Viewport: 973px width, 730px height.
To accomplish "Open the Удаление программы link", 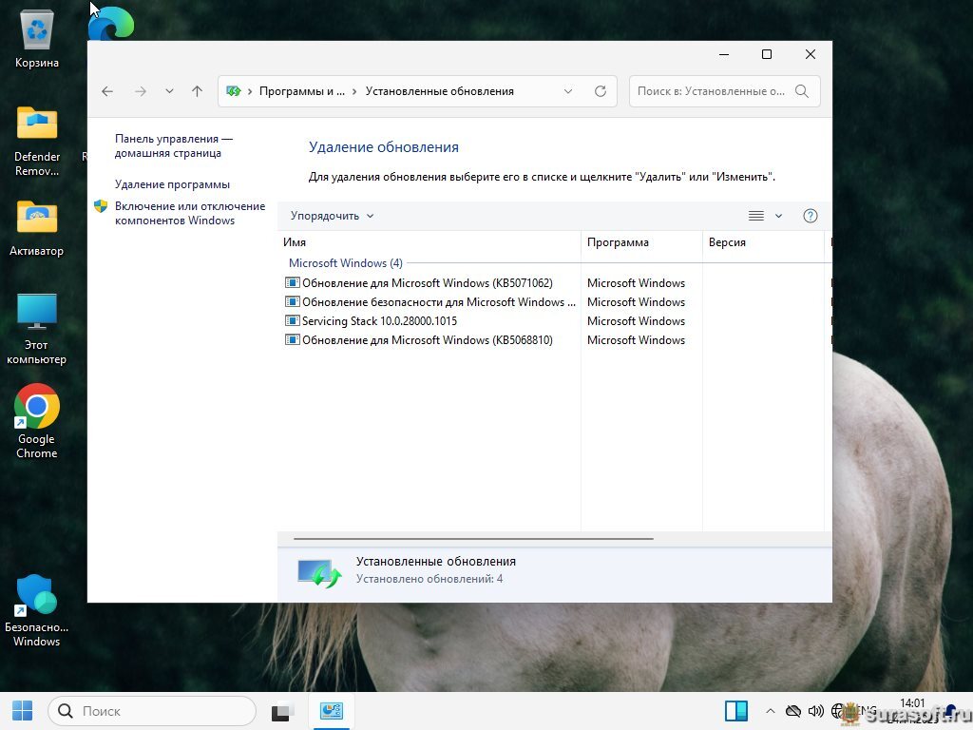I will point(172,184).
